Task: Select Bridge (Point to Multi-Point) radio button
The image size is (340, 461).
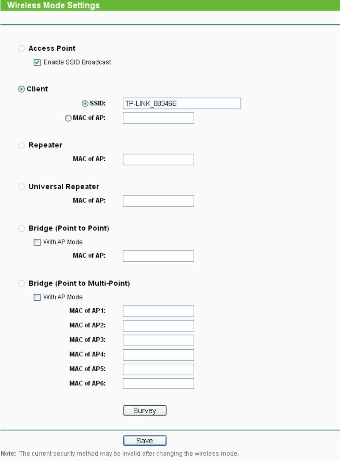Action: (x=22, y=284)
